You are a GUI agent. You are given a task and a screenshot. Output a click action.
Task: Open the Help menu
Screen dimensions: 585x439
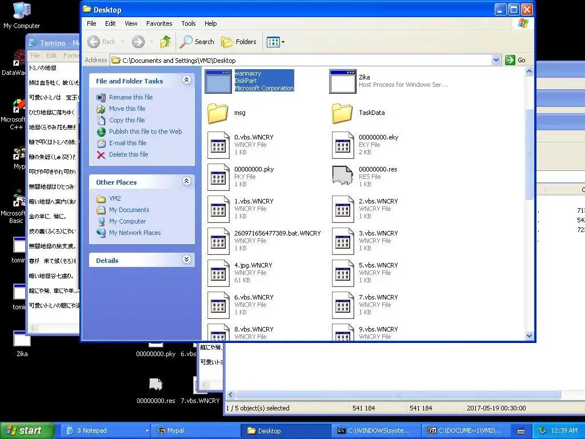pyautogui.click(x=210, y=23)
